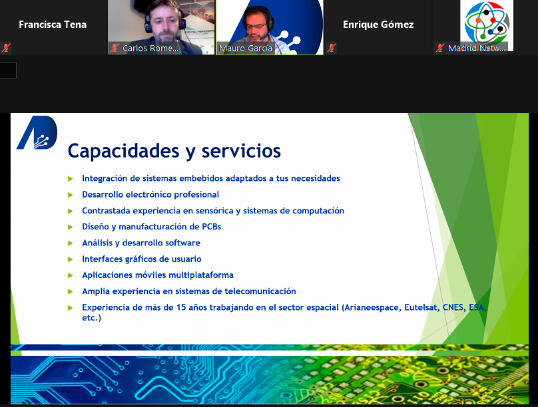Click Carlos Rome's muted microphone icon
538x407 pixels.
pos(115,49)
